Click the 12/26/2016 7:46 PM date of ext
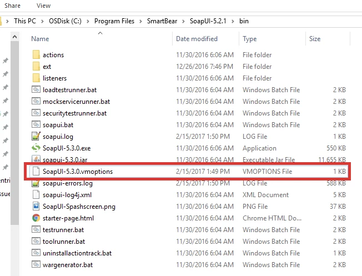The height and width of the screenshot is (276, 362). tap(204, 67)
